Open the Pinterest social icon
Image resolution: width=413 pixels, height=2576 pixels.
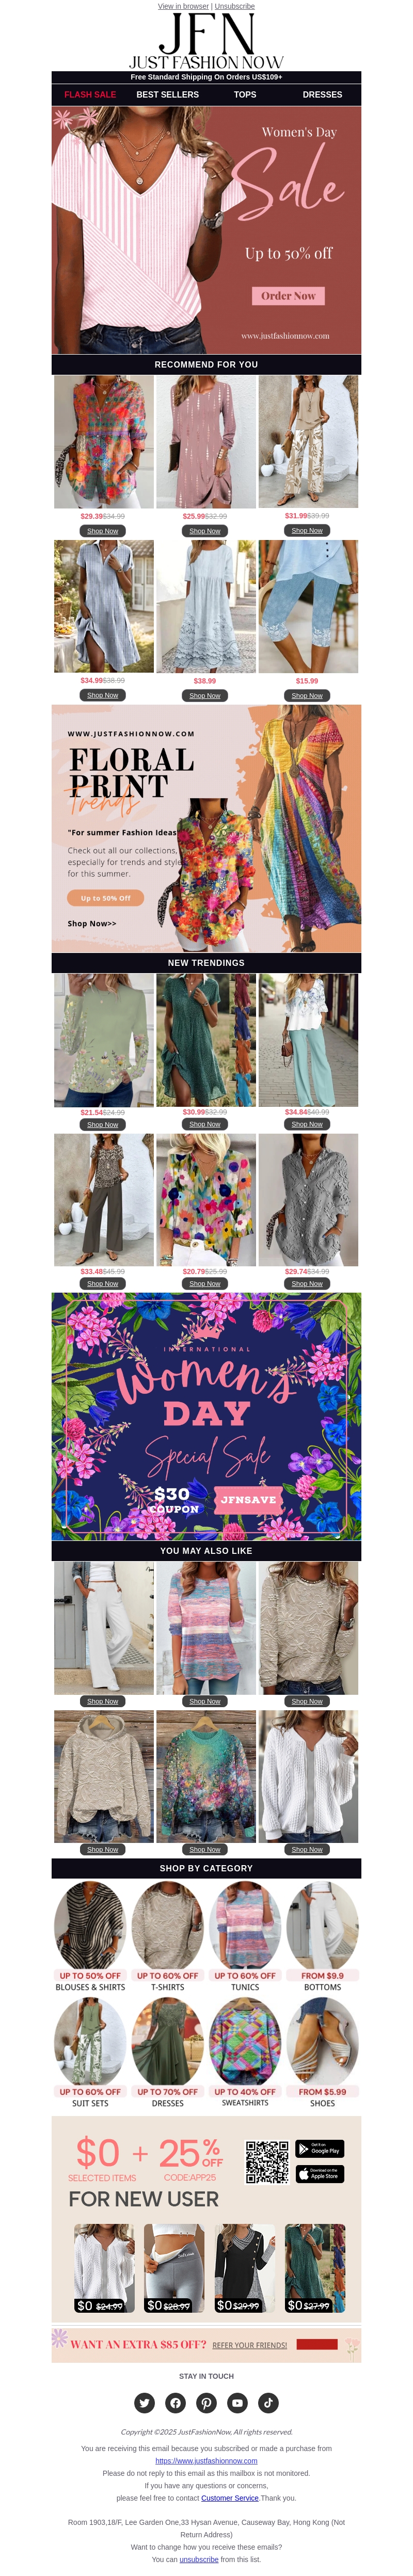pos(207,2402)
